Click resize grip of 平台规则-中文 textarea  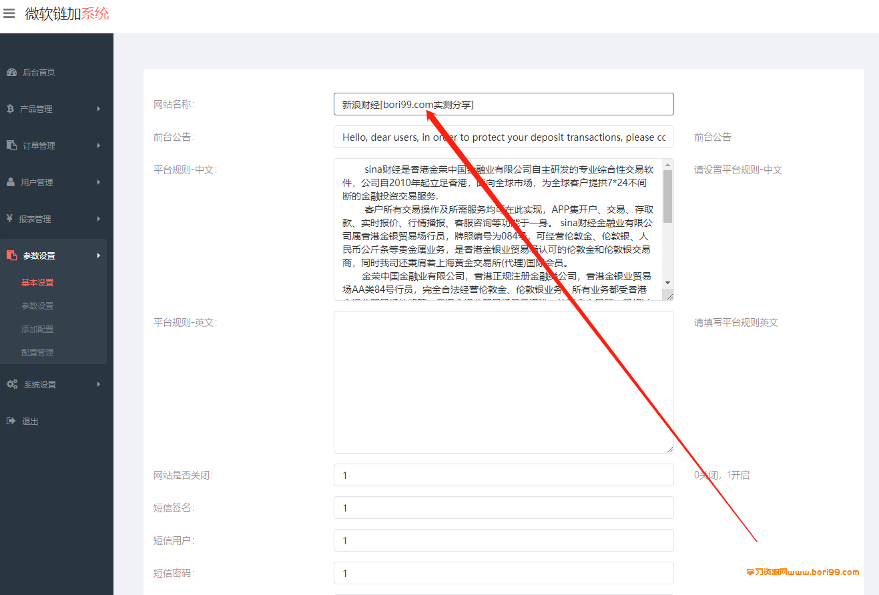(x=669, y=295)
